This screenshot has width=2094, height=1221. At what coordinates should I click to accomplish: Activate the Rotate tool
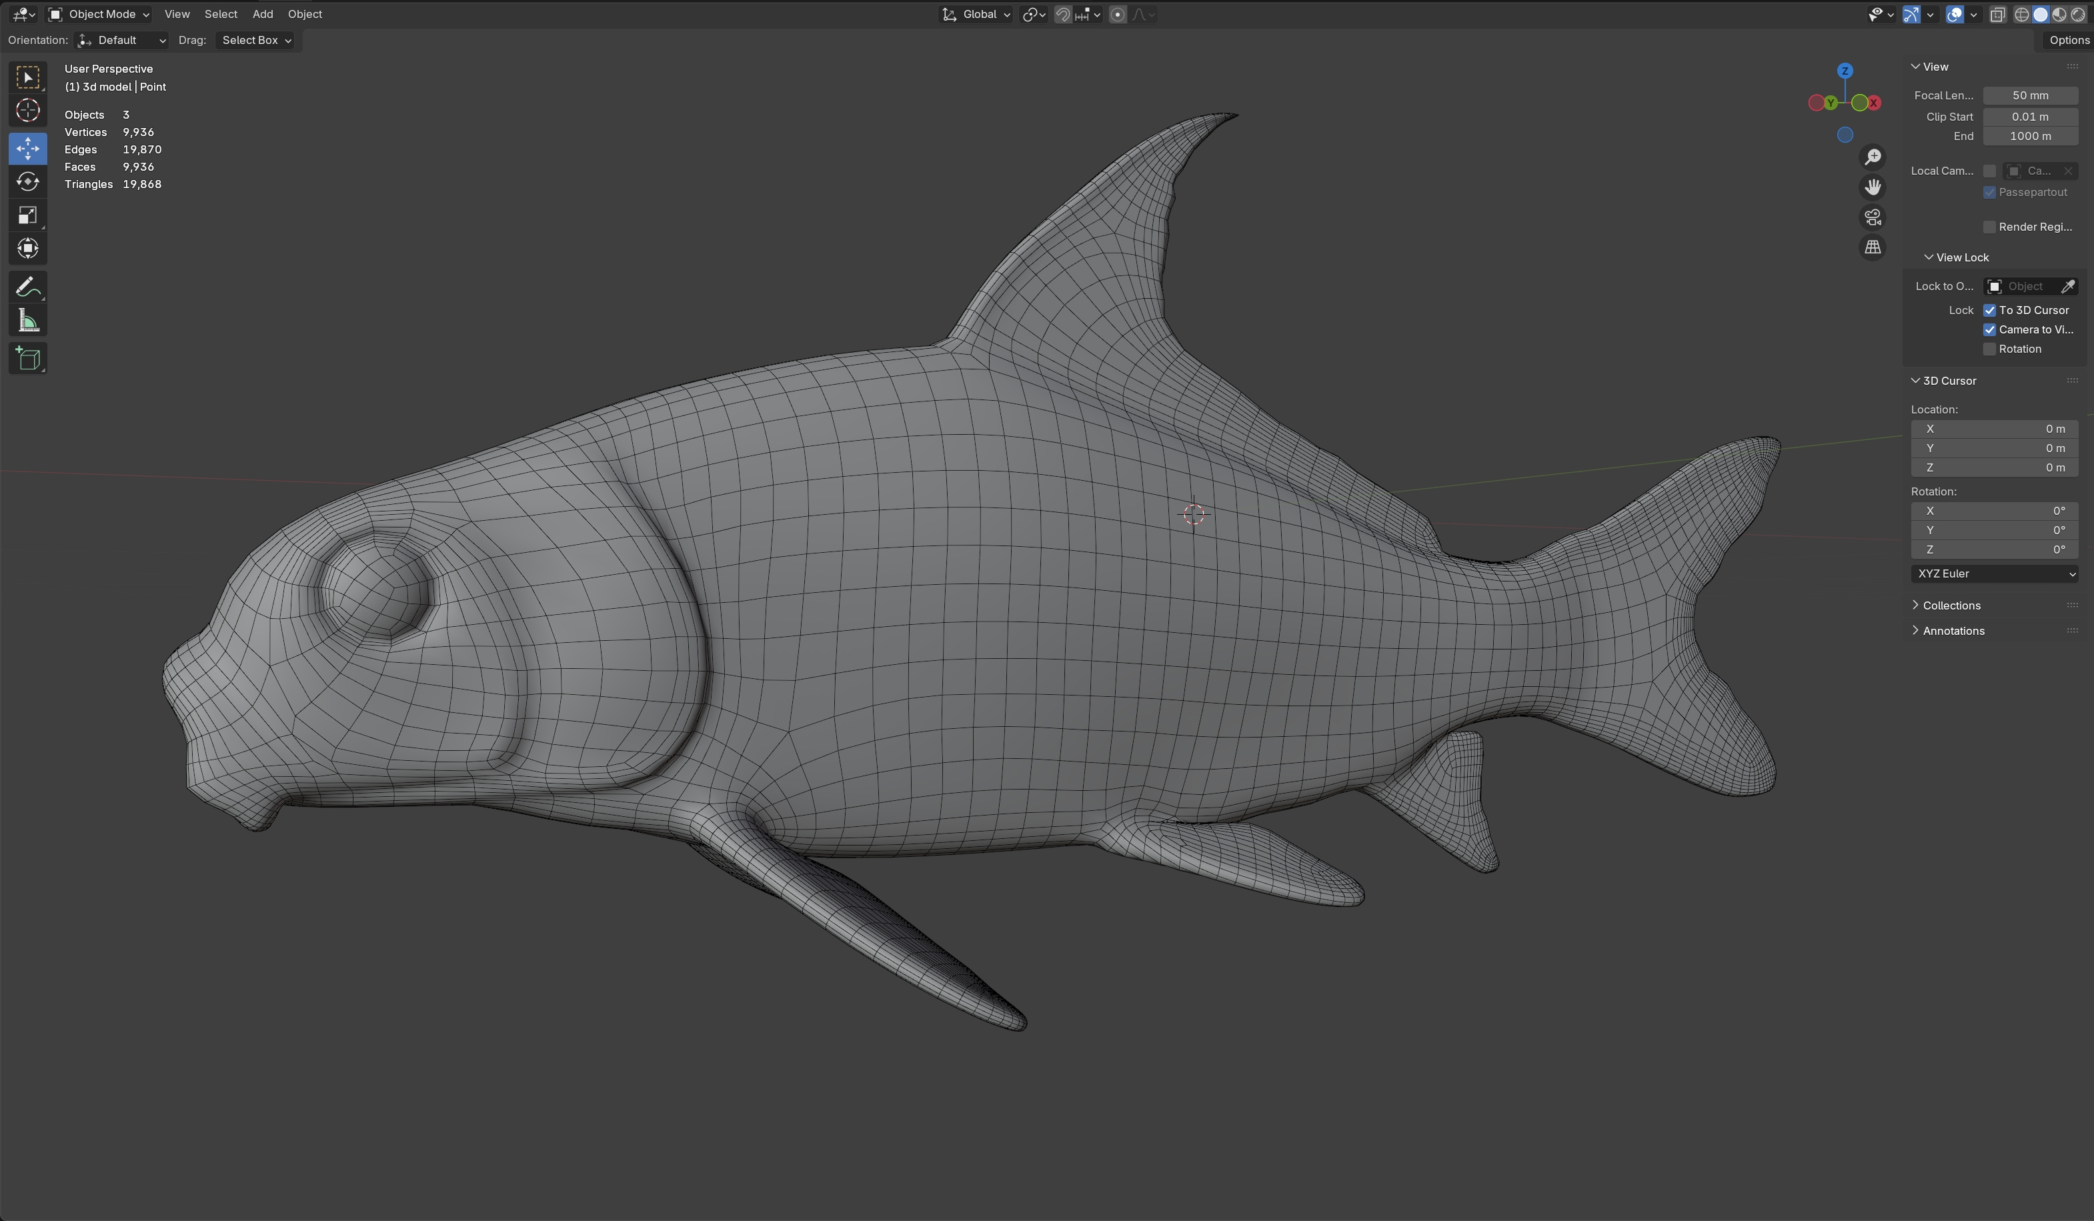27,181
